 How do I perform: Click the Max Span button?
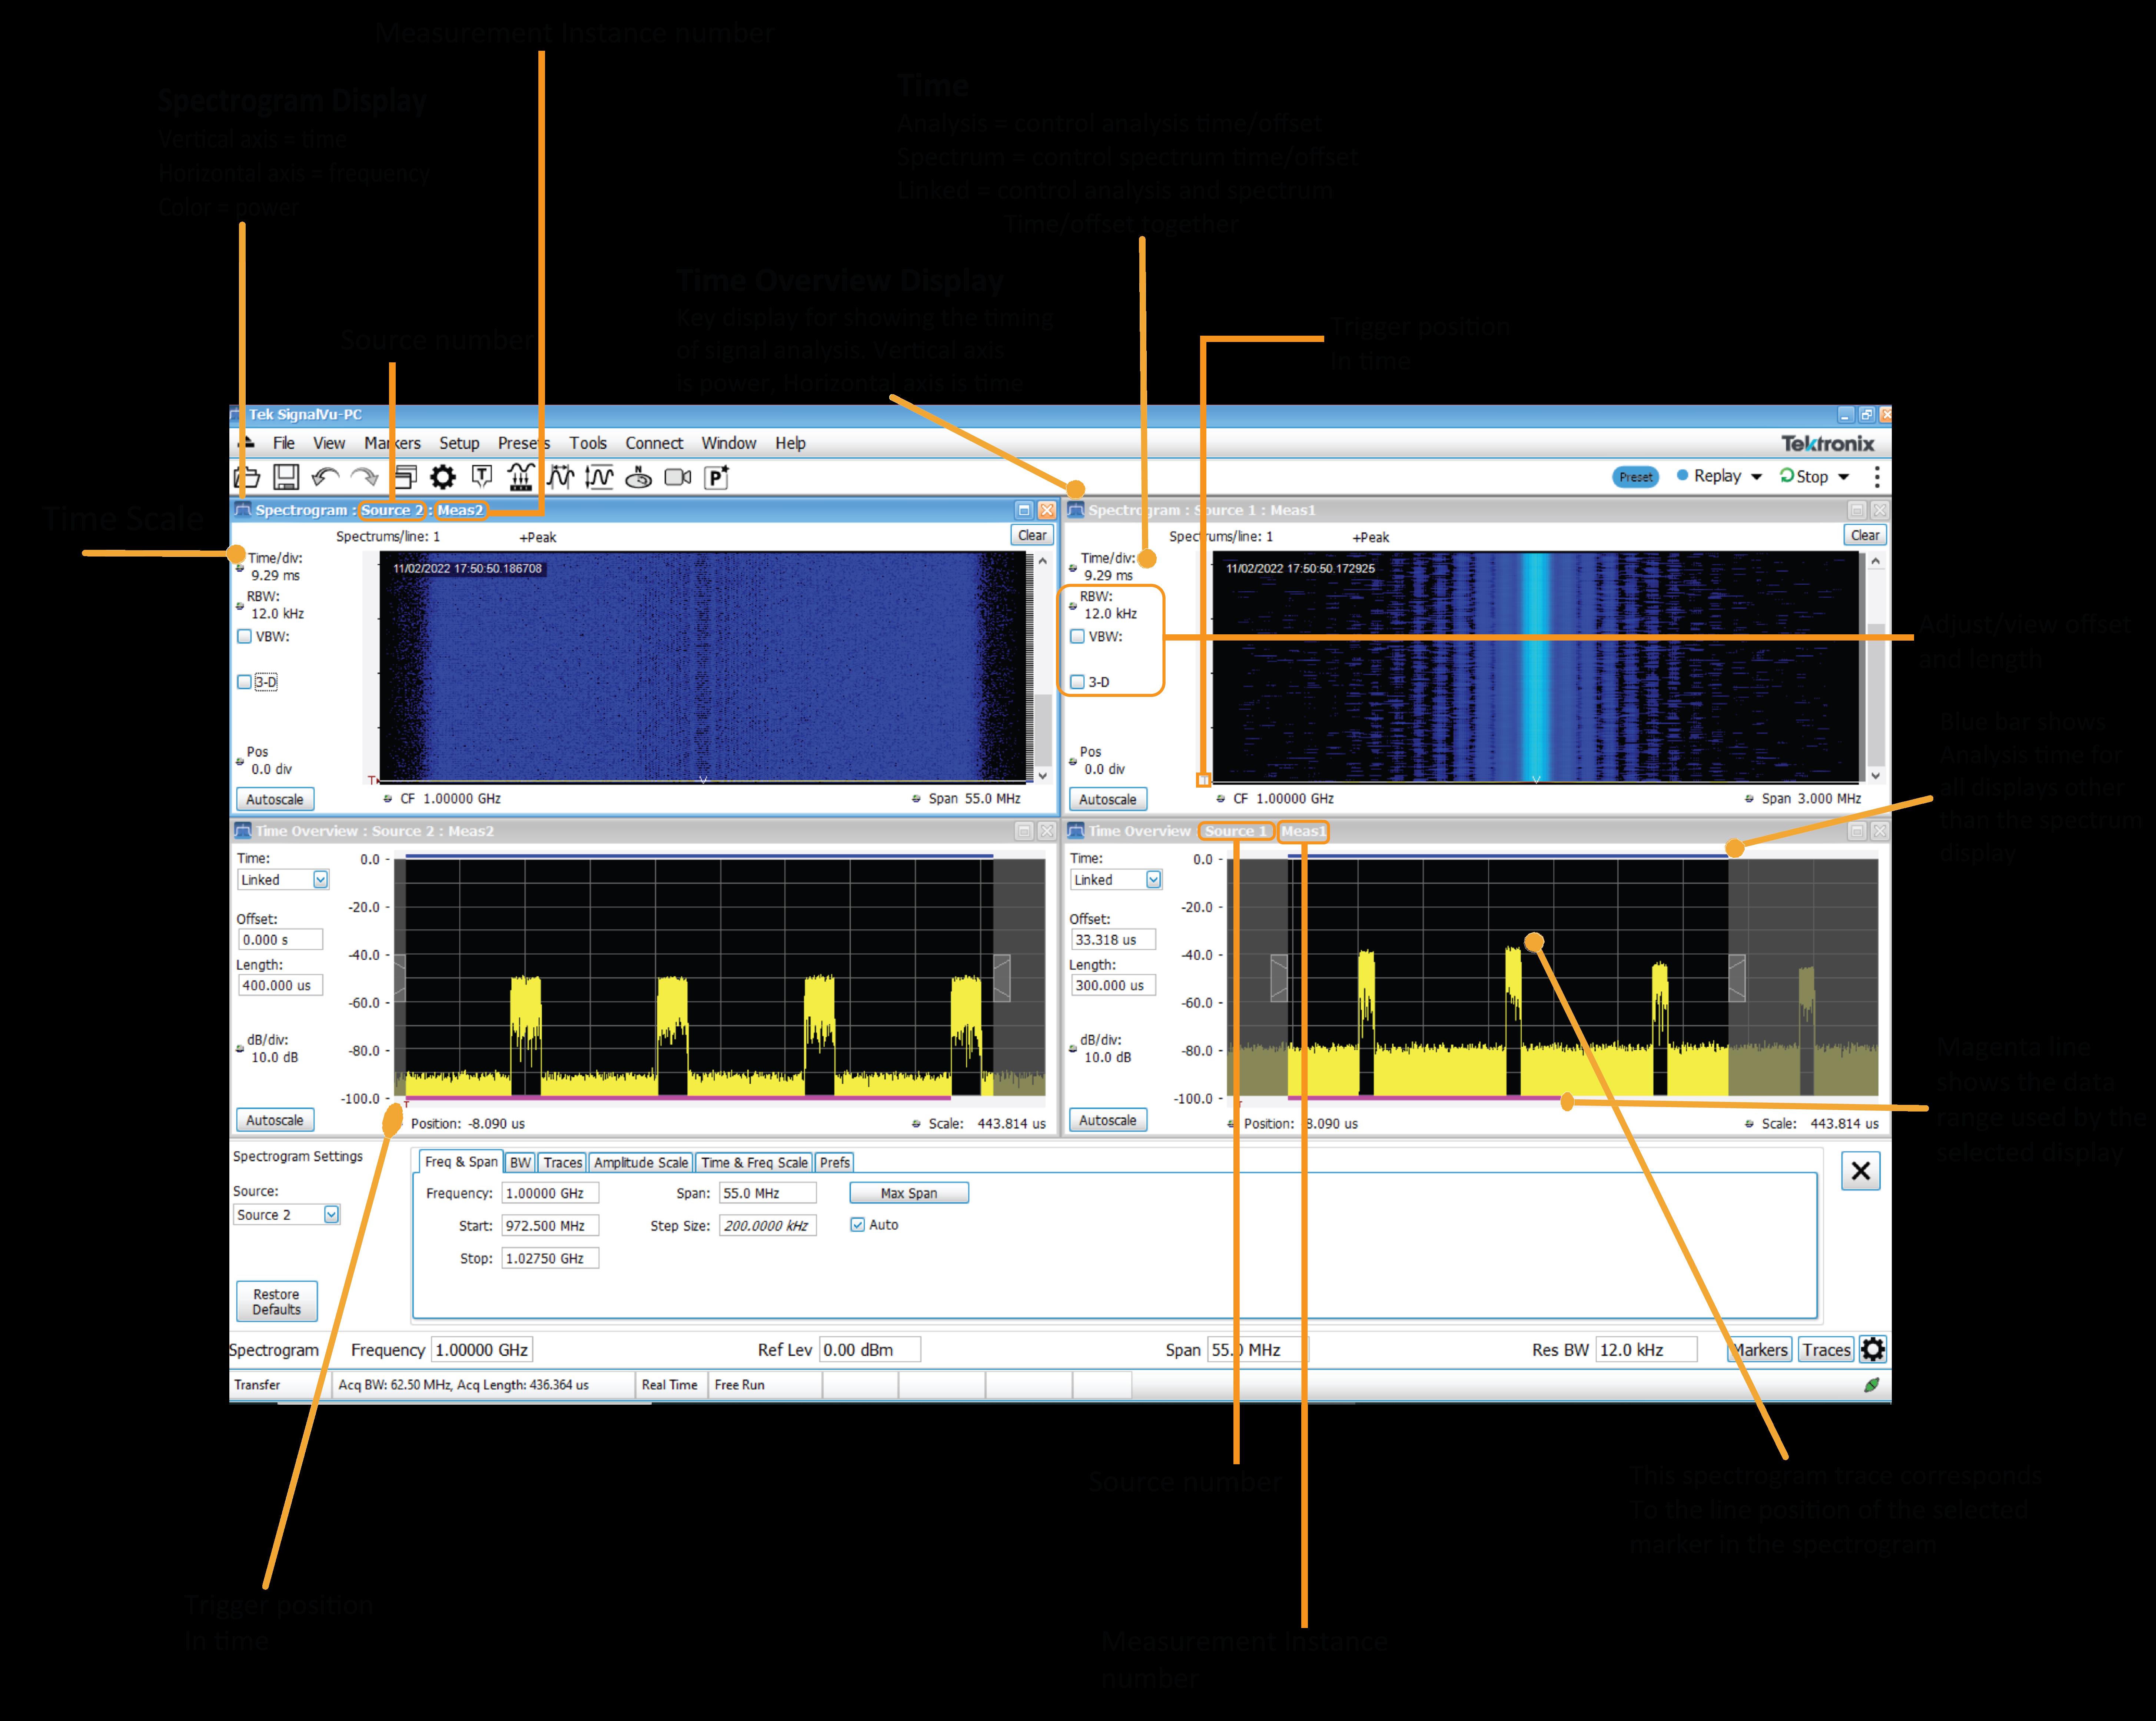[909, 1193]
